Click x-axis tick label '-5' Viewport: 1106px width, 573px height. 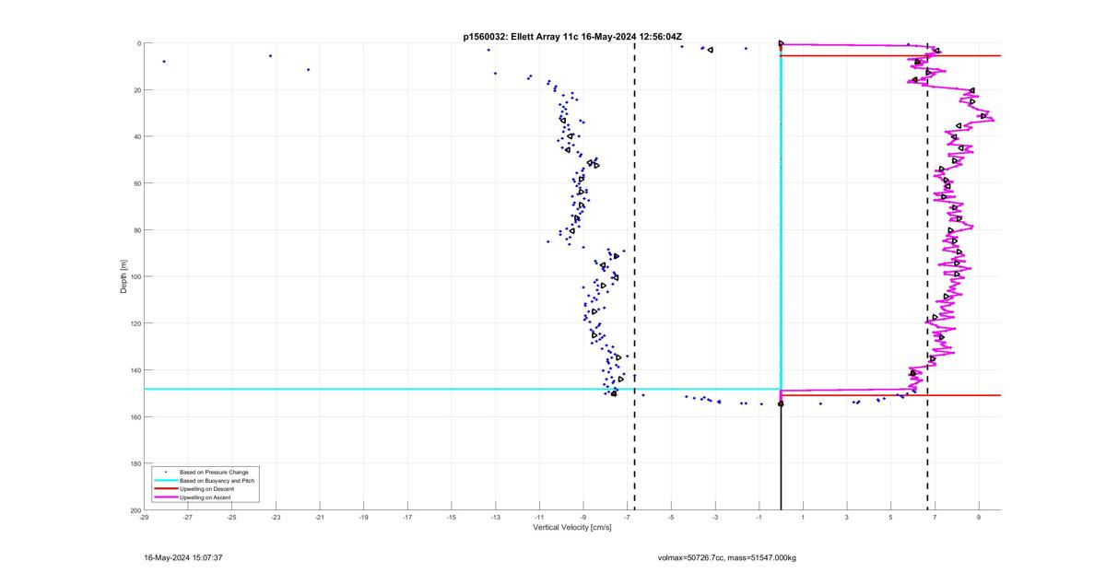coord(671,517)
